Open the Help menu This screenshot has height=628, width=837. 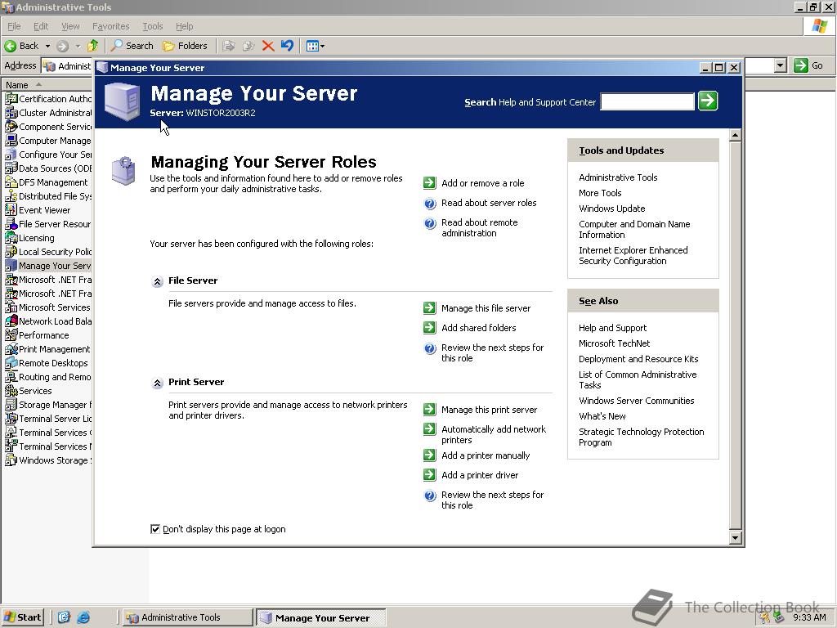184,26
